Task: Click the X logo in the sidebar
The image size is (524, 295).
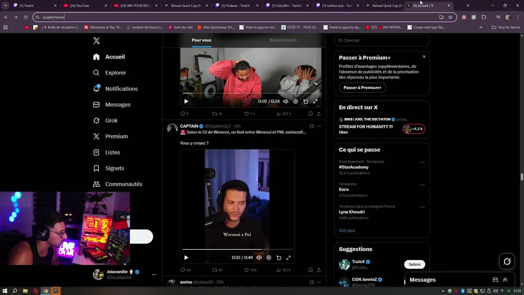Action: (x=96, y=41)
